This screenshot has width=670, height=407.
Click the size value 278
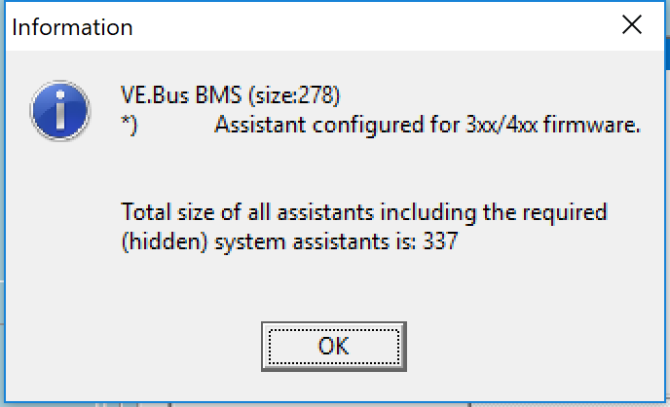click(316, 94)
